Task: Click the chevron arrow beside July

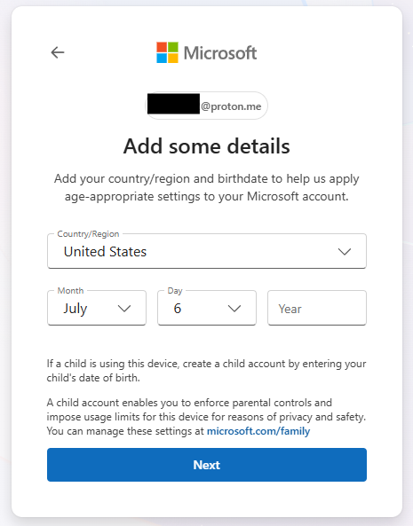Action: (124, 309)
